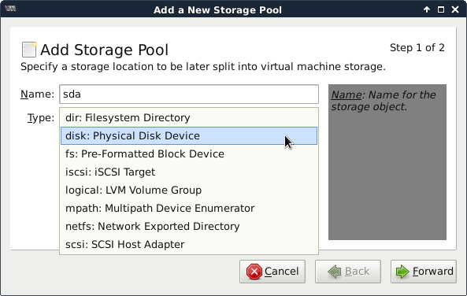Select iscsi: iSCSI Target entry
The width and height of the screenshot is (467, 296).
(189, 172)
